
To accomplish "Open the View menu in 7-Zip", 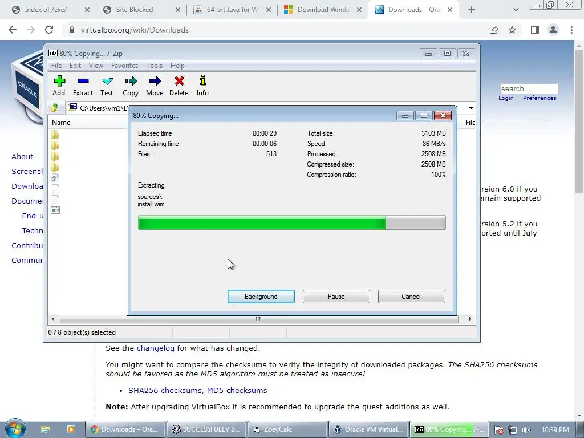I will tap(96, 66).
